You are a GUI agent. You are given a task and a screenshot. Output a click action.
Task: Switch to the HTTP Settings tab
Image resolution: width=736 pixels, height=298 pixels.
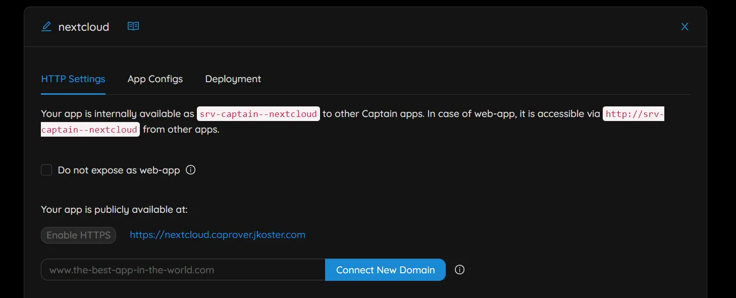pyautogui.click(x=73, y=79)
